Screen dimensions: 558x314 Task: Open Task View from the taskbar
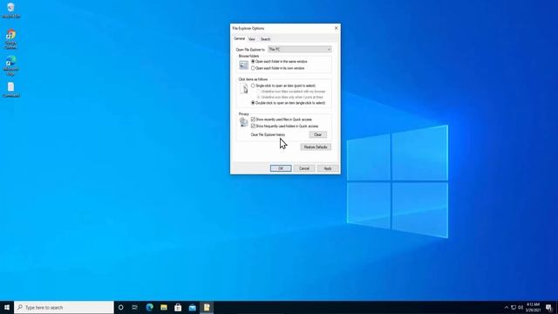(135, 307)
